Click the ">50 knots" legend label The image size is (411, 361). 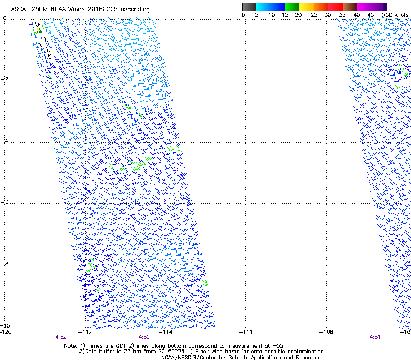pyautogui.click(x=395, y=15)
